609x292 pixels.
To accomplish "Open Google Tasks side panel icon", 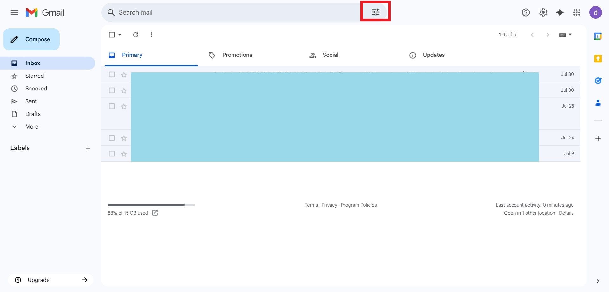I will tap(598, 81).
